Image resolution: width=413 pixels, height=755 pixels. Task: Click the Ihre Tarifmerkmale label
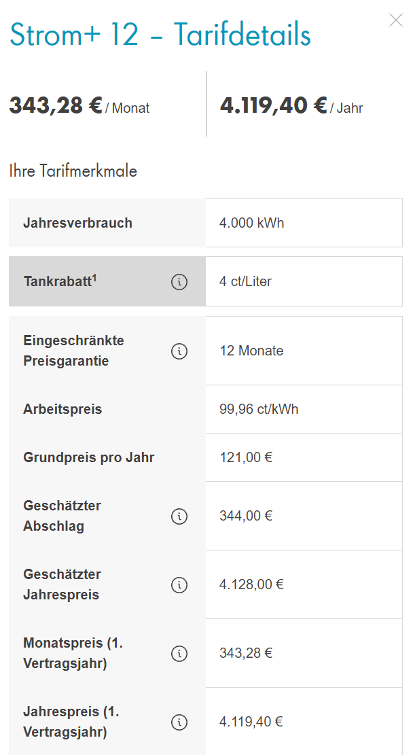tap(73, 171)
